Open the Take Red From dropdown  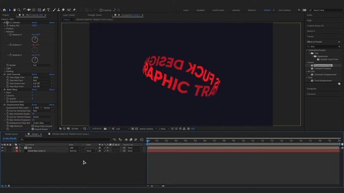click(x=42, y=80)
